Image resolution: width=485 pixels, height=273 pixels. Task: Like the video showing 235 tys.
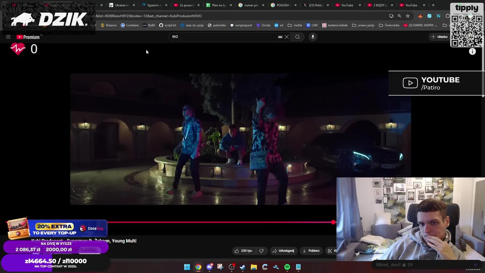(x=243, y=251)
